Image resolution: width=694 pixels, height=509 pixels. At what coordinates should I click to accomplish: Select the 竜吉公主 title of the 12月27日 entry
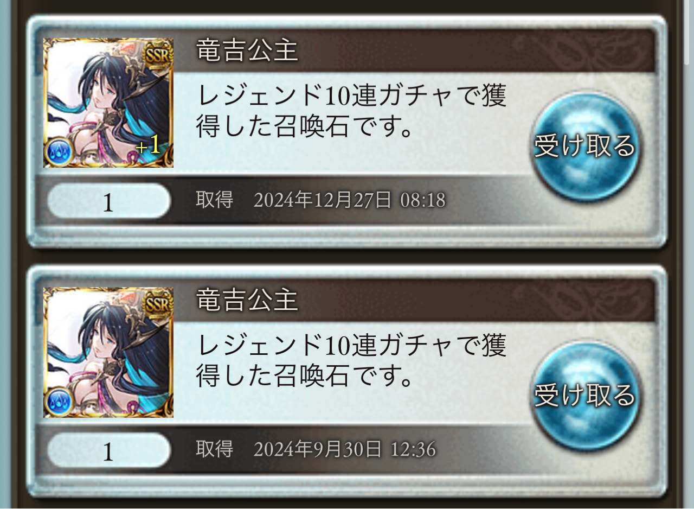click(x=247, y=50)
